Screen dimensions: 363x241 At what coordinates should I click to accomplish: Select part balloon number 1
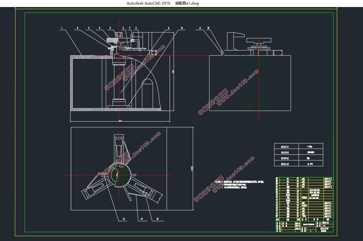click(x=62, y=28)
